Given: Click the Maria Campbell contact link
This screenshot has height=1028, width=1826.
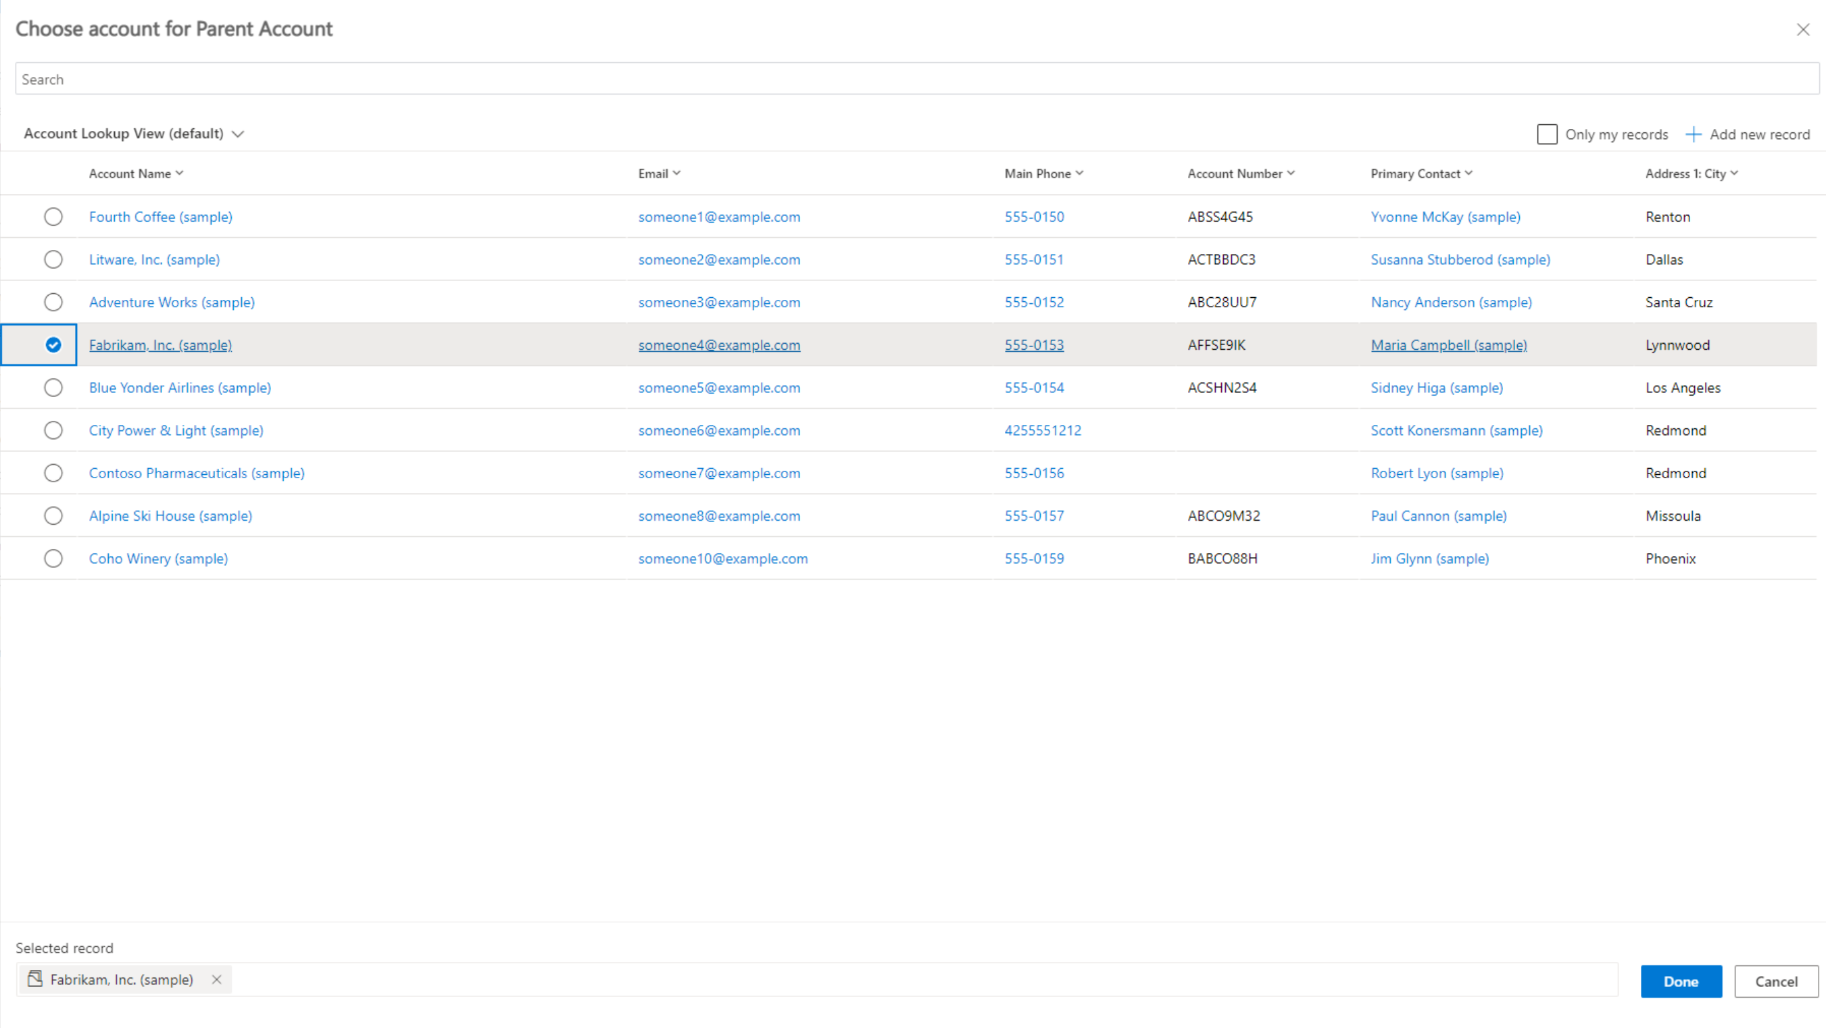Looking at the screenshot, I should (1448, 344).
